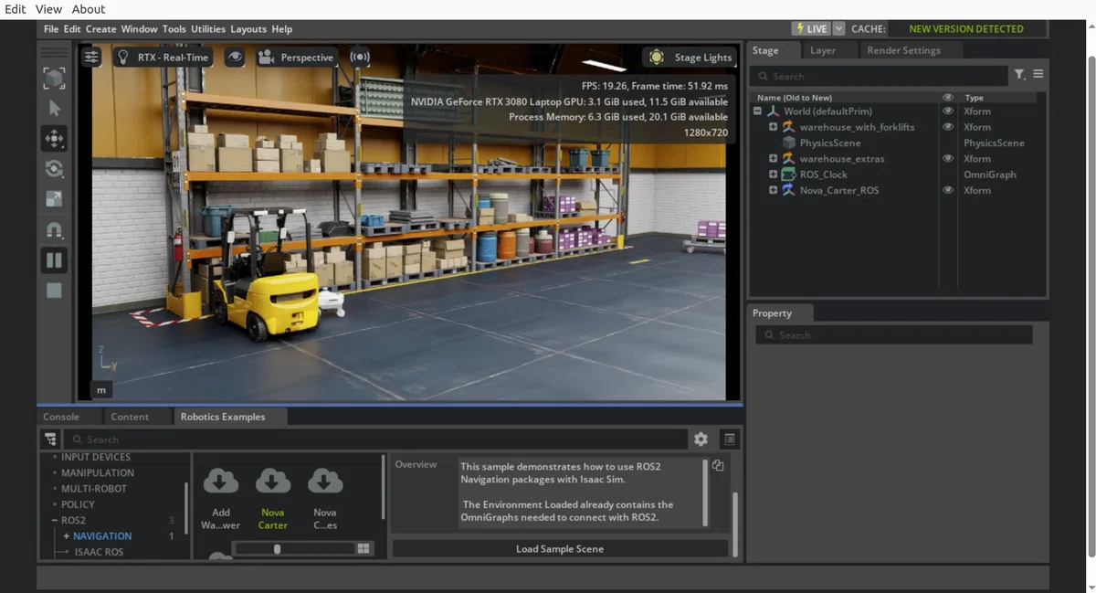Screen dimensions: 1096x593
Task: Open the Perspective camera menu
Action: [x=296, y=57]
